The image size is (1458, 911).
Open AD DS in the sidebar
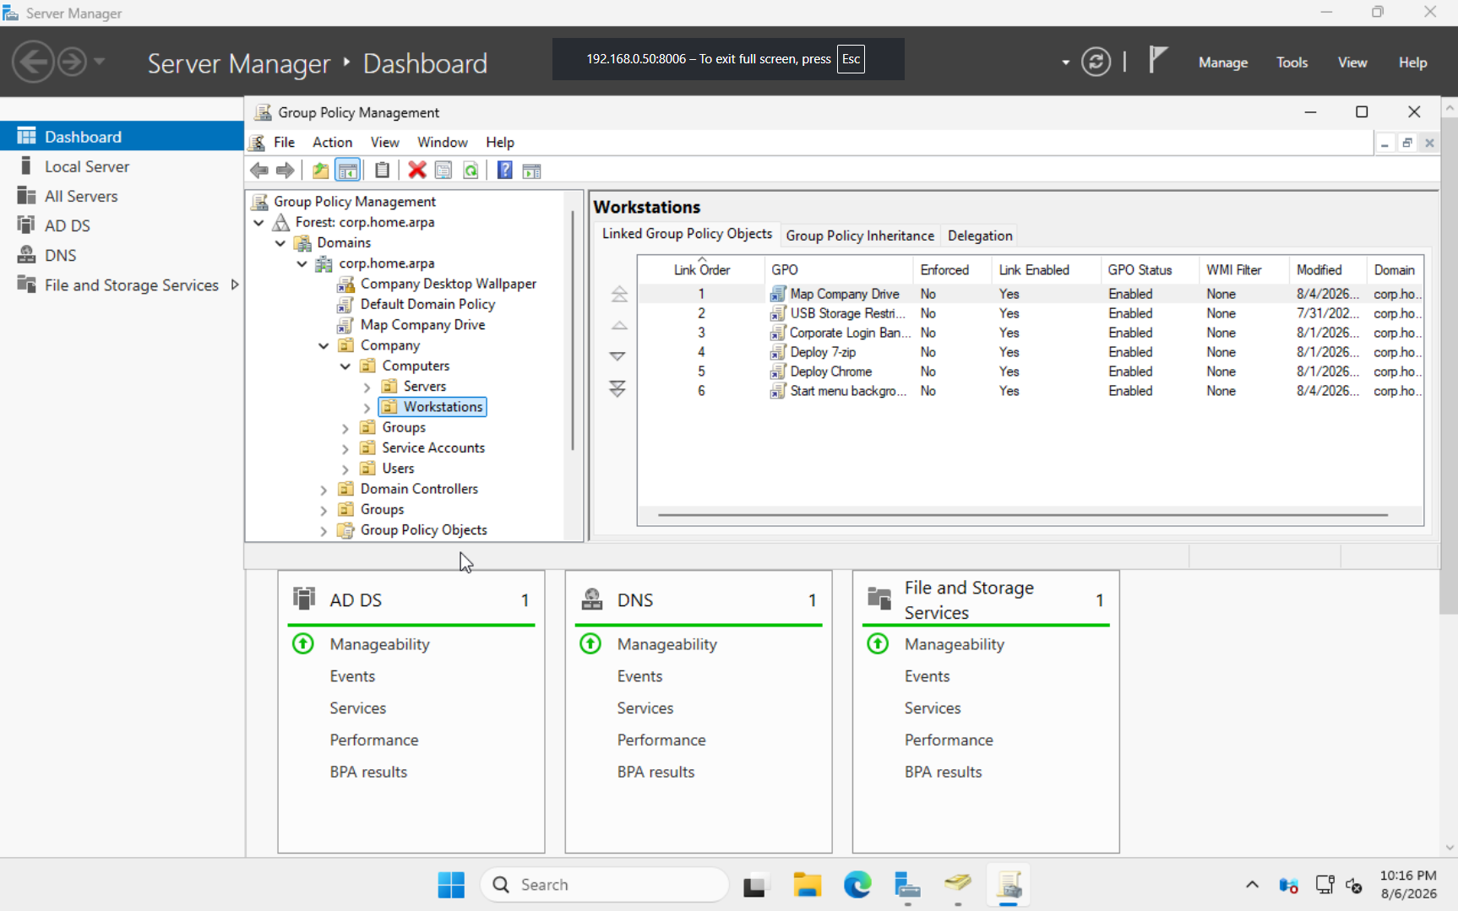click(x=122, y=225)
